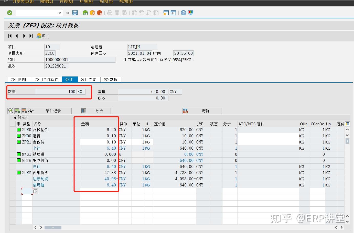Screen dimensions: 354x233
Task: Open the command field dropdown
Action: 60,13
